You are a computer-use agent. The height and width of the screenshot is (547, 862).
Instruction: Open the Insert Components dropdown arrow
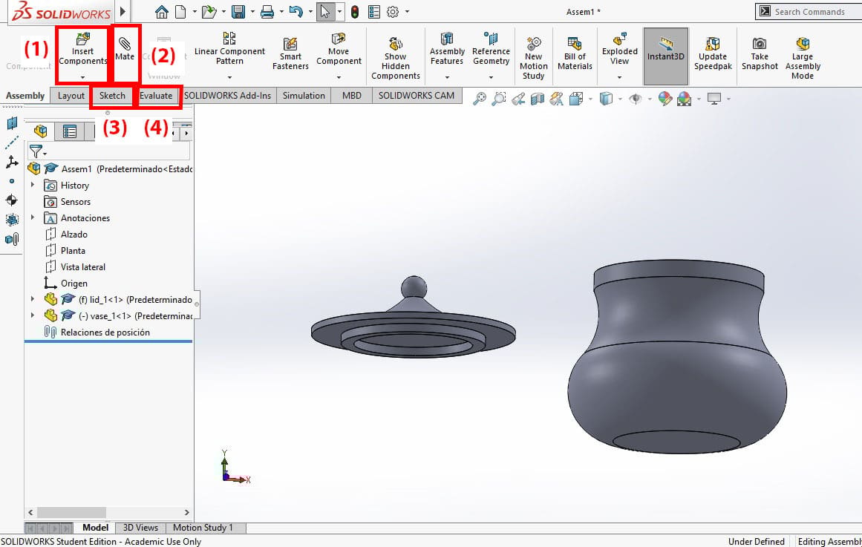click(x=82, y=77)
